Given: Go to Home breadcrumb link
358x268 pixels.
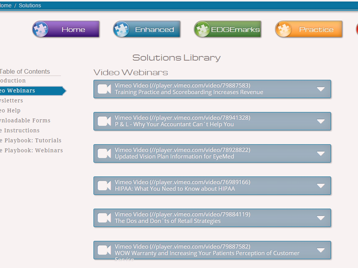Looking at the screenshot, I should 5,5.
